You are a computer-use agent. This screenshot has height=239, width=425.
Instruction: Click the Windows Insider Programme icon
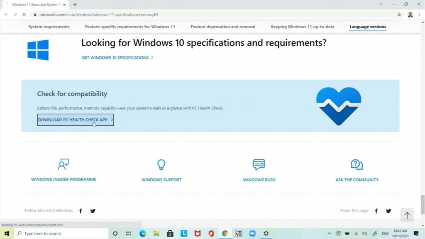click(64, 164)
